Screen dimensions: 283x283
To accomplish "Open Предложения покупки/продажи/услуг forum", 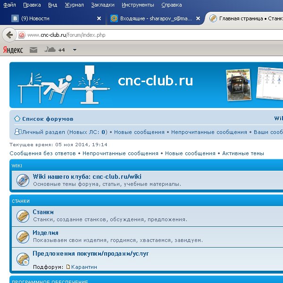I will [x=91, y=254].
